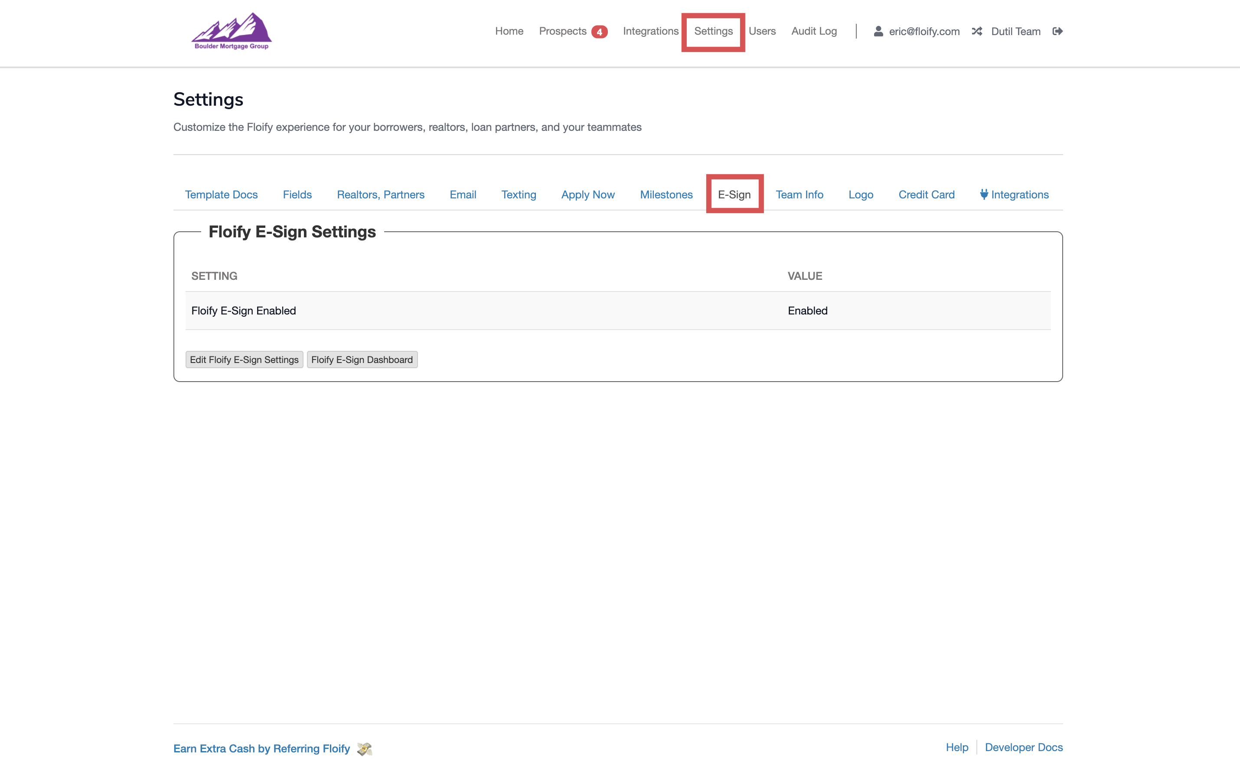Image resolution: width=1240 pixels, height=771 pixels.
Task: Click the user profile icon beside eric@floify.com
Action: tap(878, 31)
